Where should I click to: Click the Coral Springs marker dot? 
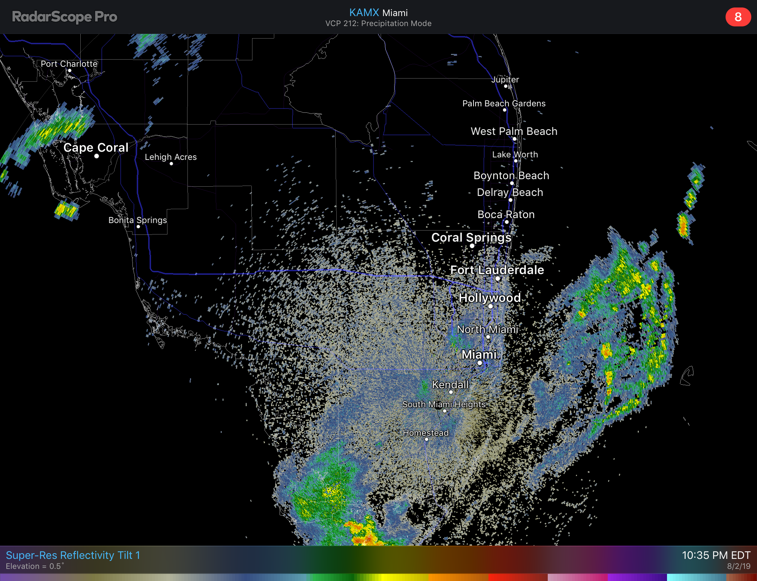point(472,246)
